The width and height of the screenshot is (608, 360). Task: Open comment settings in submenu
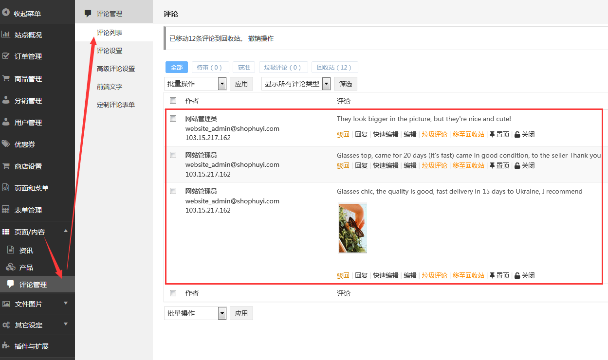110,51
